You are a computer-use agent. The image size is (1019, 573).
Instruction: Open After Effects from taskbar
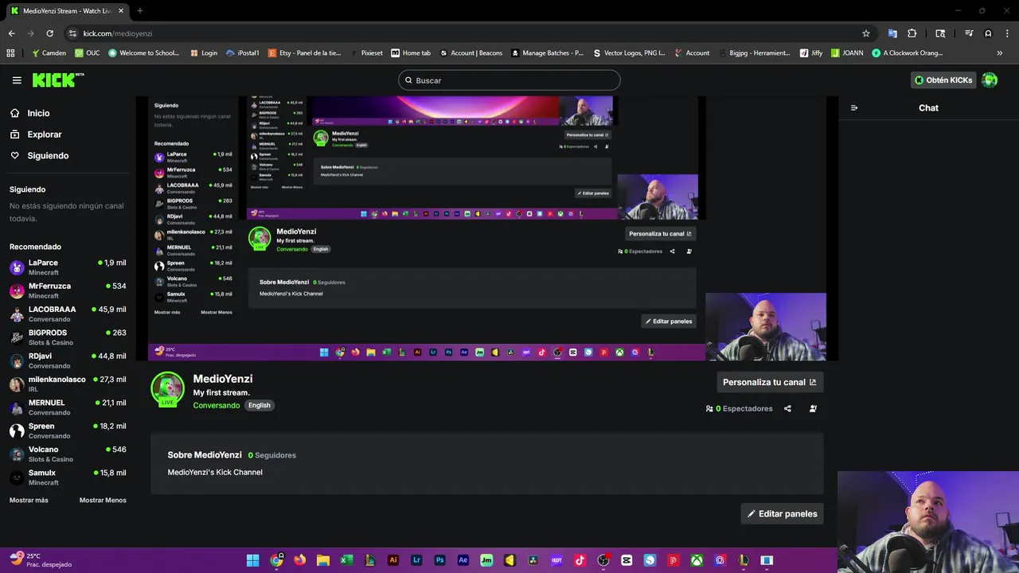[x=463, y=560]
